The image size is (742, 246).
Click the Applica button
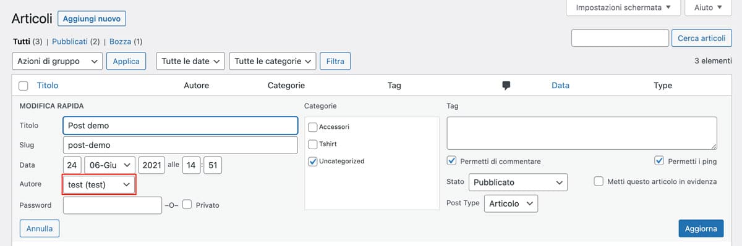pos(126,62)
